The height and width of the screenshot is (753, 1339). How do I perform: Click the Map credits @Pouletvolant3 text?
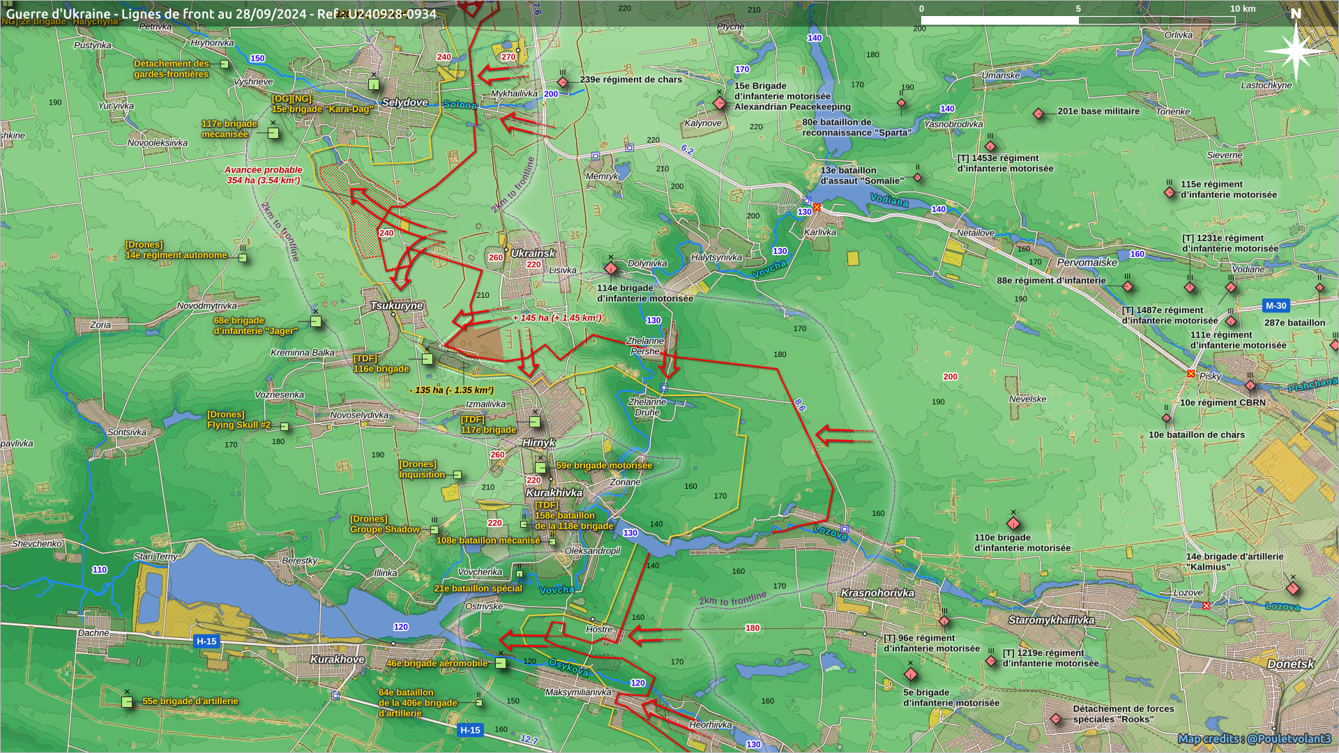coord(1254,738)
